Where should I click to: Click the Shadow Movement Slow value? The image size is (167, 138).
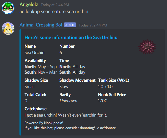click(x=64, y=87)
